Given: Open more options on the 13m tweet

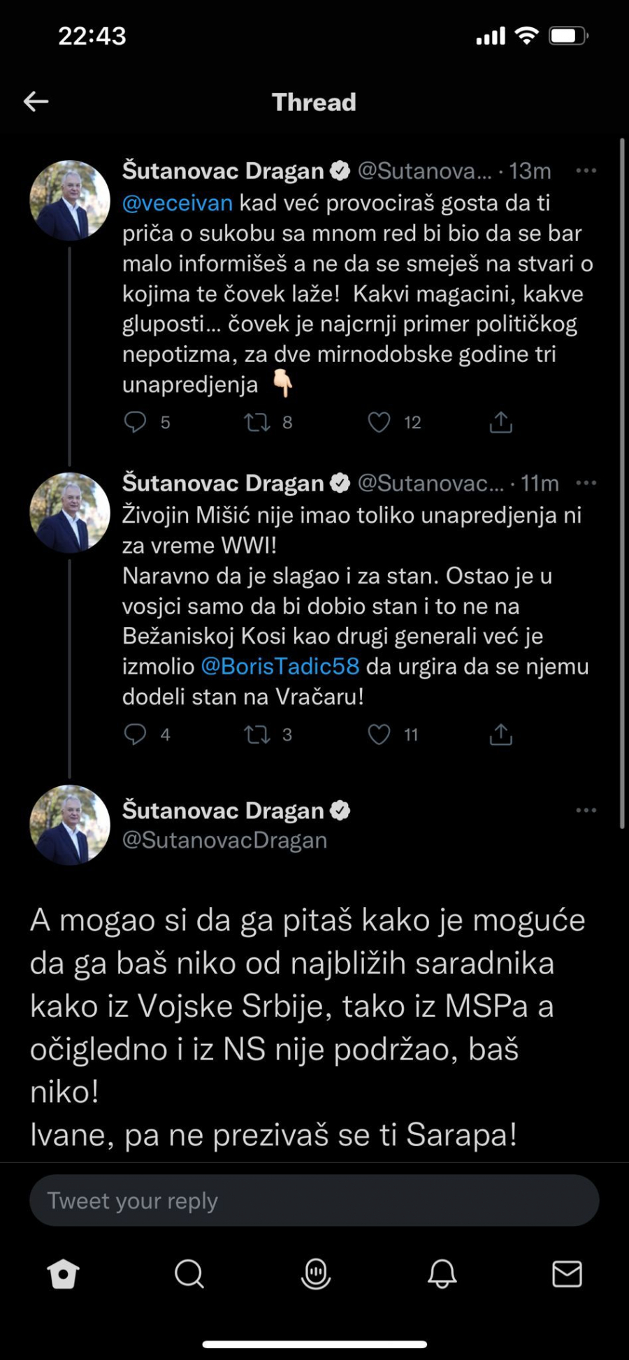Looking at the screenshot, I should 586,171.
